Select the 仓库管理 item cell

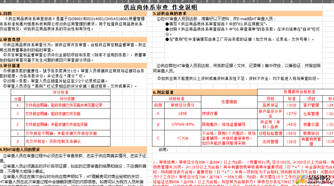click(x=311, y=114)
